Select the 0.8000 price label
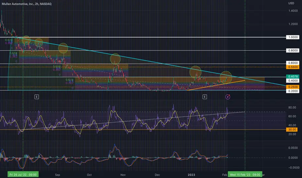302x178 pixels. pyautogui.click(x=293, y=50)
